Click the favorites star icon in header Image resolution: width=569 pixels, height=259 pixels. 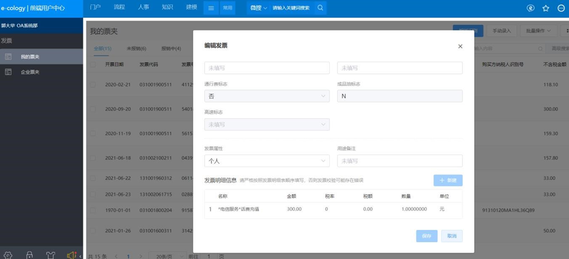pyautogui.click(x=545, y=8)
